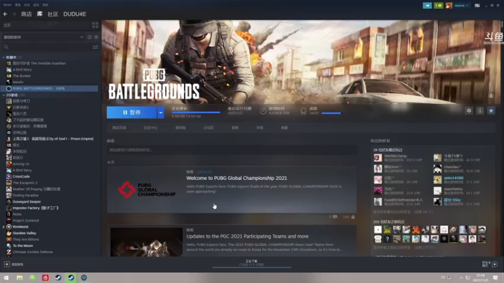Open the store tab 商店
This screenshot has width=504, height=283.
pos(26,14)
